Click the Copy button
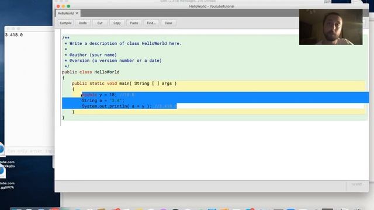The height and width of the screenshot is (210, 374). point(117,23)
